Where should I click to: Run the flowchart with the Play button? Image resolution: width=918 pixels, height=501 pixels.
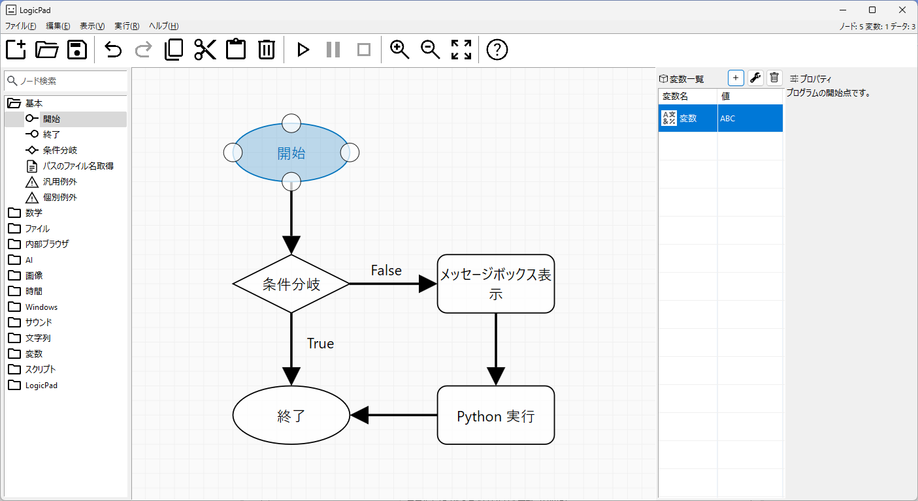pos(303,50)
